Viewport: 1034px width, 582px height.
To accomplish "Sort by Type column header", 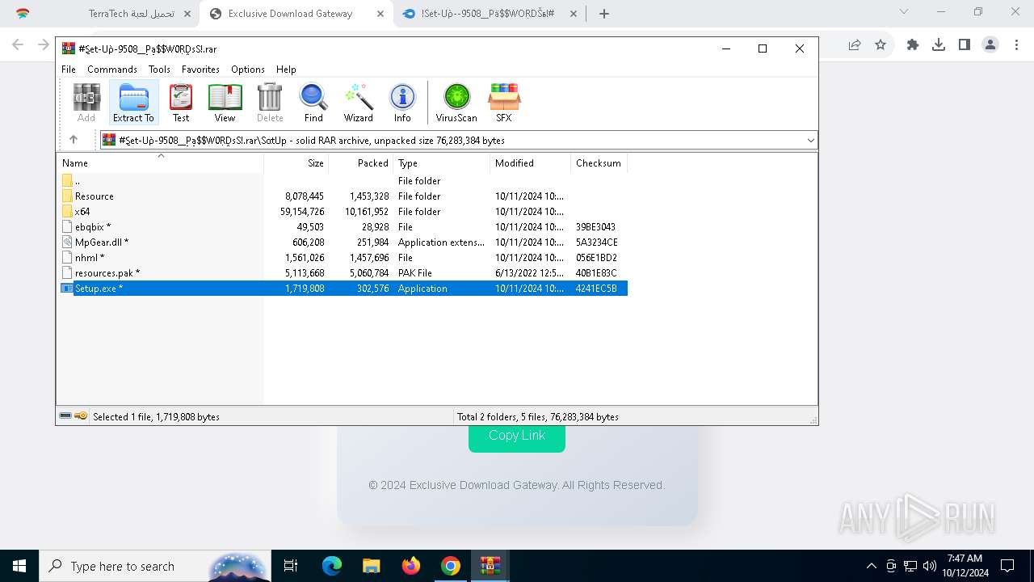I will pos(441,163).
